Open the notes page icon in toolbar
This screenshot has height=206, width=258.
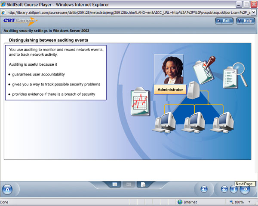click(x=142, y=185)
